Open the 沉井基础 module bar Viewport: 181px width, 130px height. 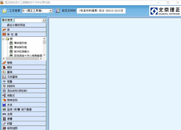coord(24,77)
